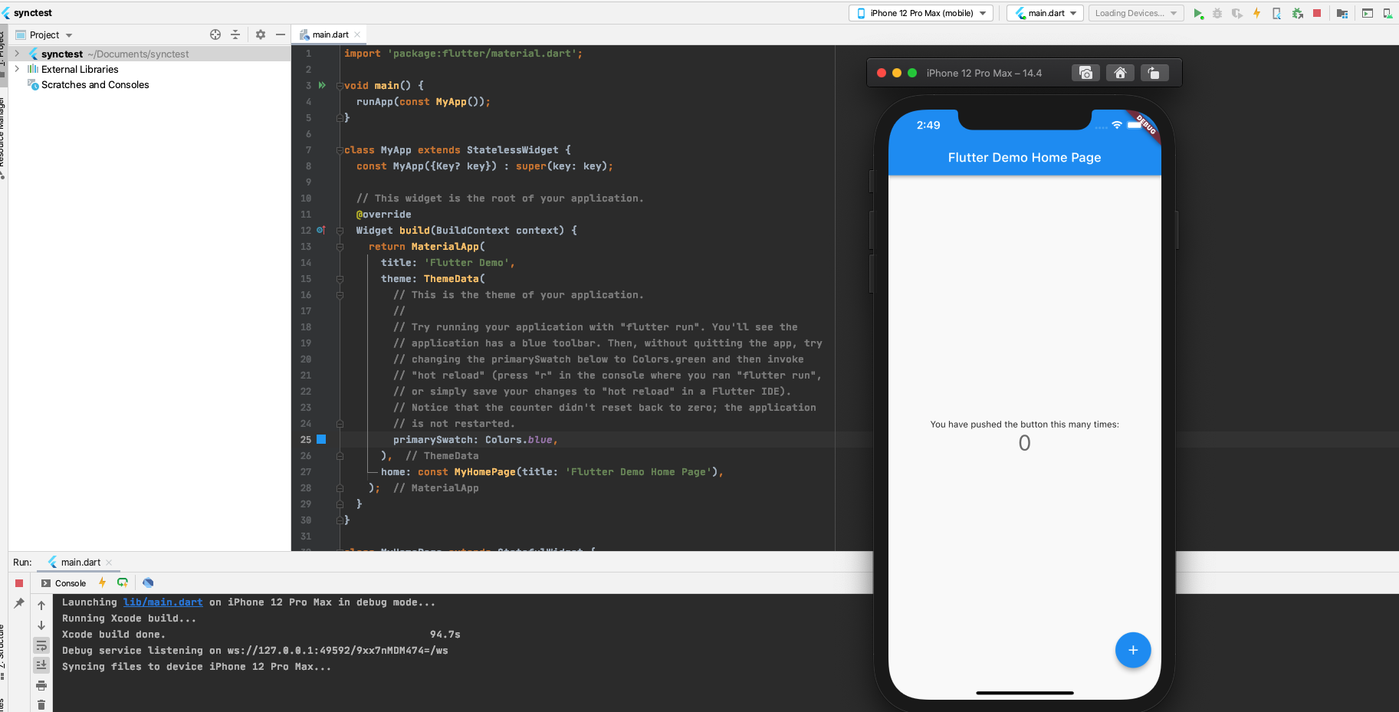The width and height of the screenshot is (1399, 712).
Task: Click 'Syncing files to device' console line
Action: (196, 667)
